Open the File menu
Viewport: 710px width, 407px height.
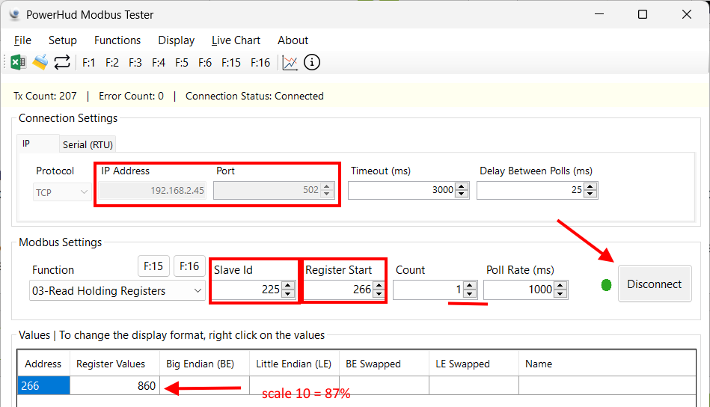click(22, 40)
